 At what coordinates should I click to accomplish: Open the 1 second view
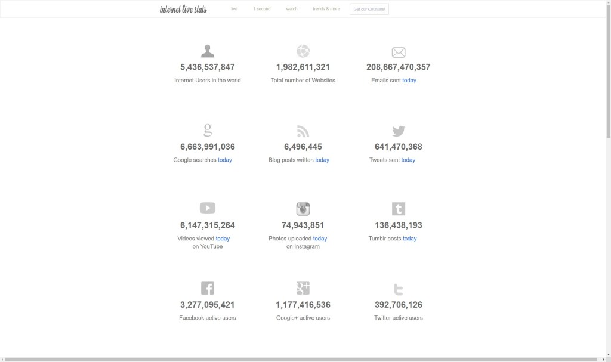262,8
